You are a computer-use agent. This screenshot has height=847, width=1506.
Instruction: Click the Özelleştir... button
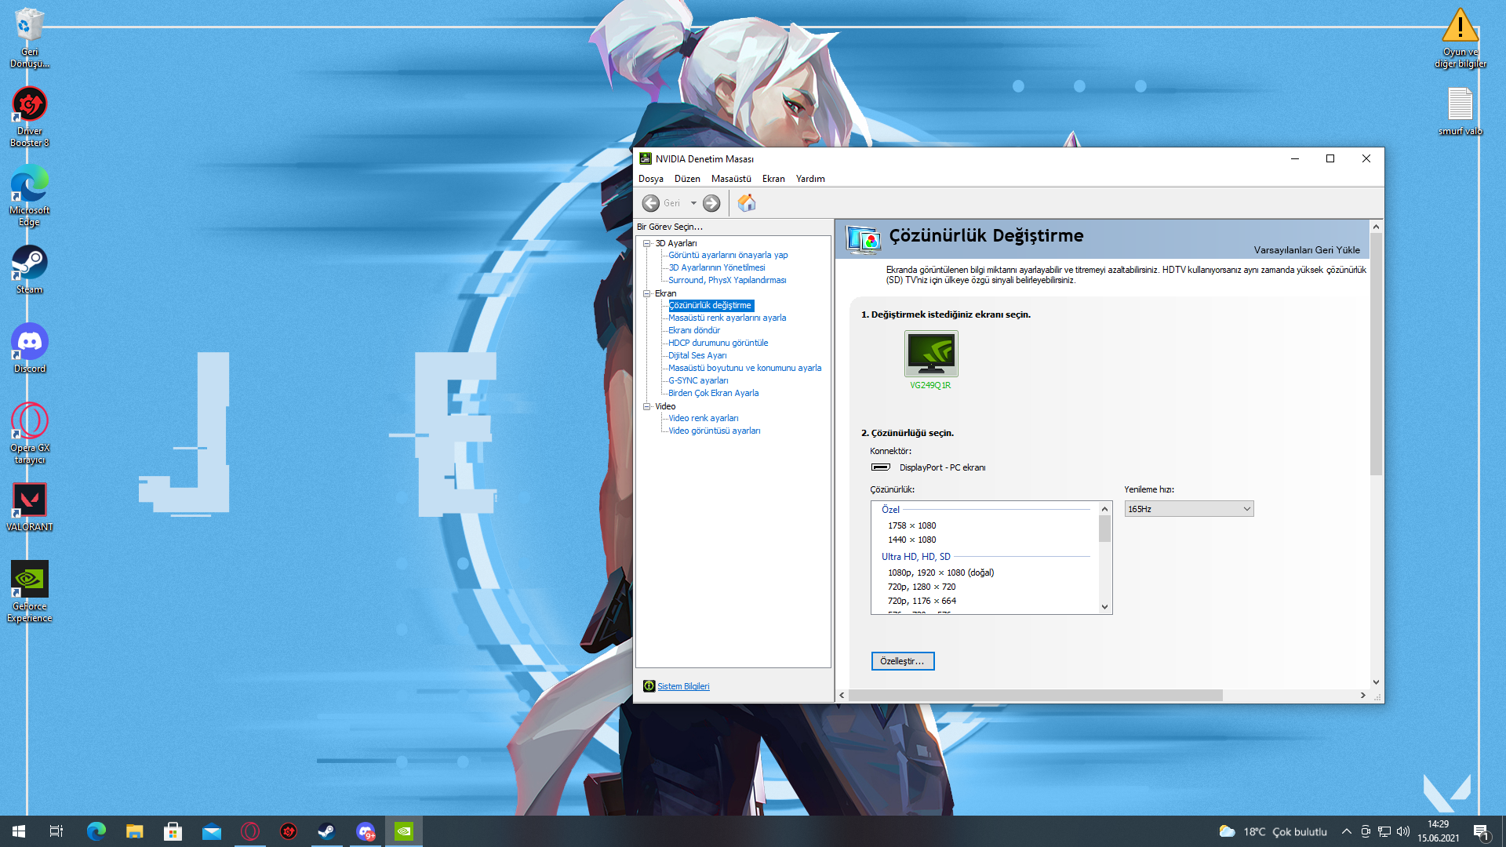tap(902, 661)
